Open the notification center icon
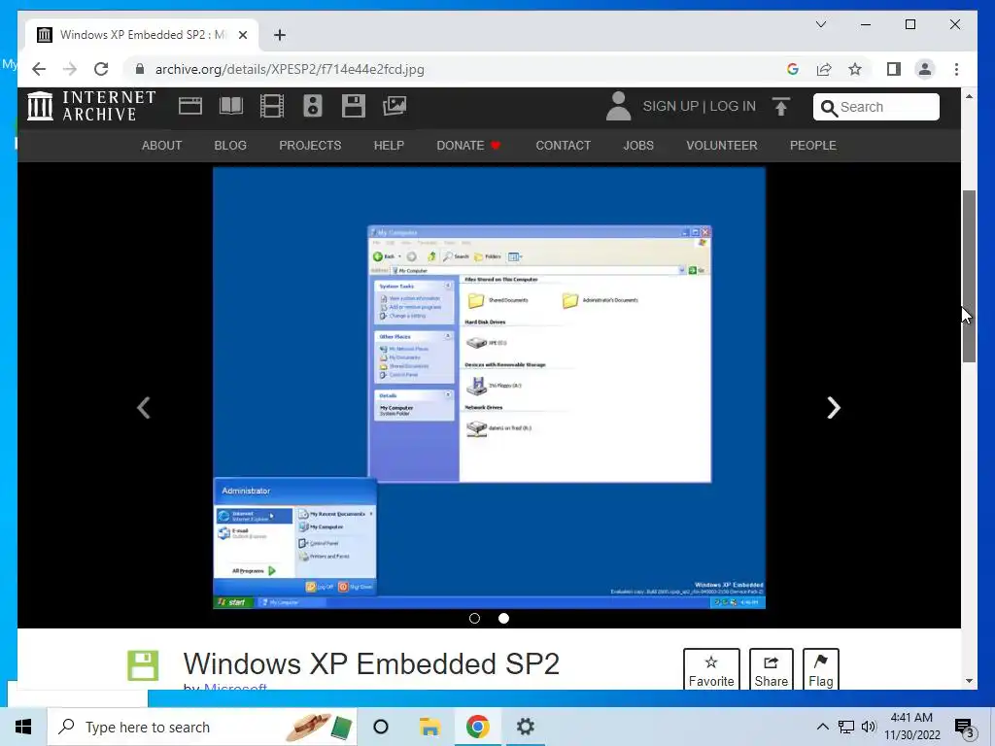This screenshot has height=746, width=995. (965, 729)
